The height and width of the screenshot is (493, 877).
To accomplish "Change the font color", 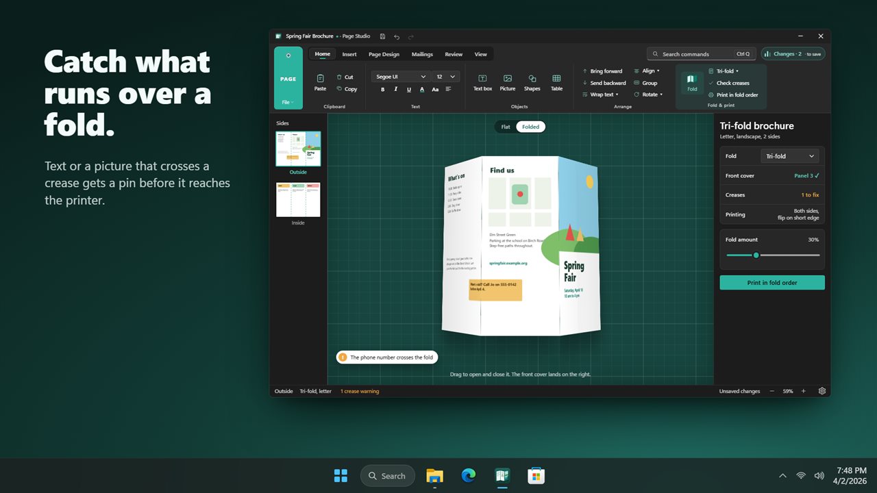I will pos(422,90).
